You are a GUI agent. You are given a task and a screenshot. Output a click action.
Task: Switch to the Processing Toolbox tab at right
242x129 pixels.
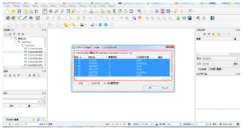coord(215,69)
